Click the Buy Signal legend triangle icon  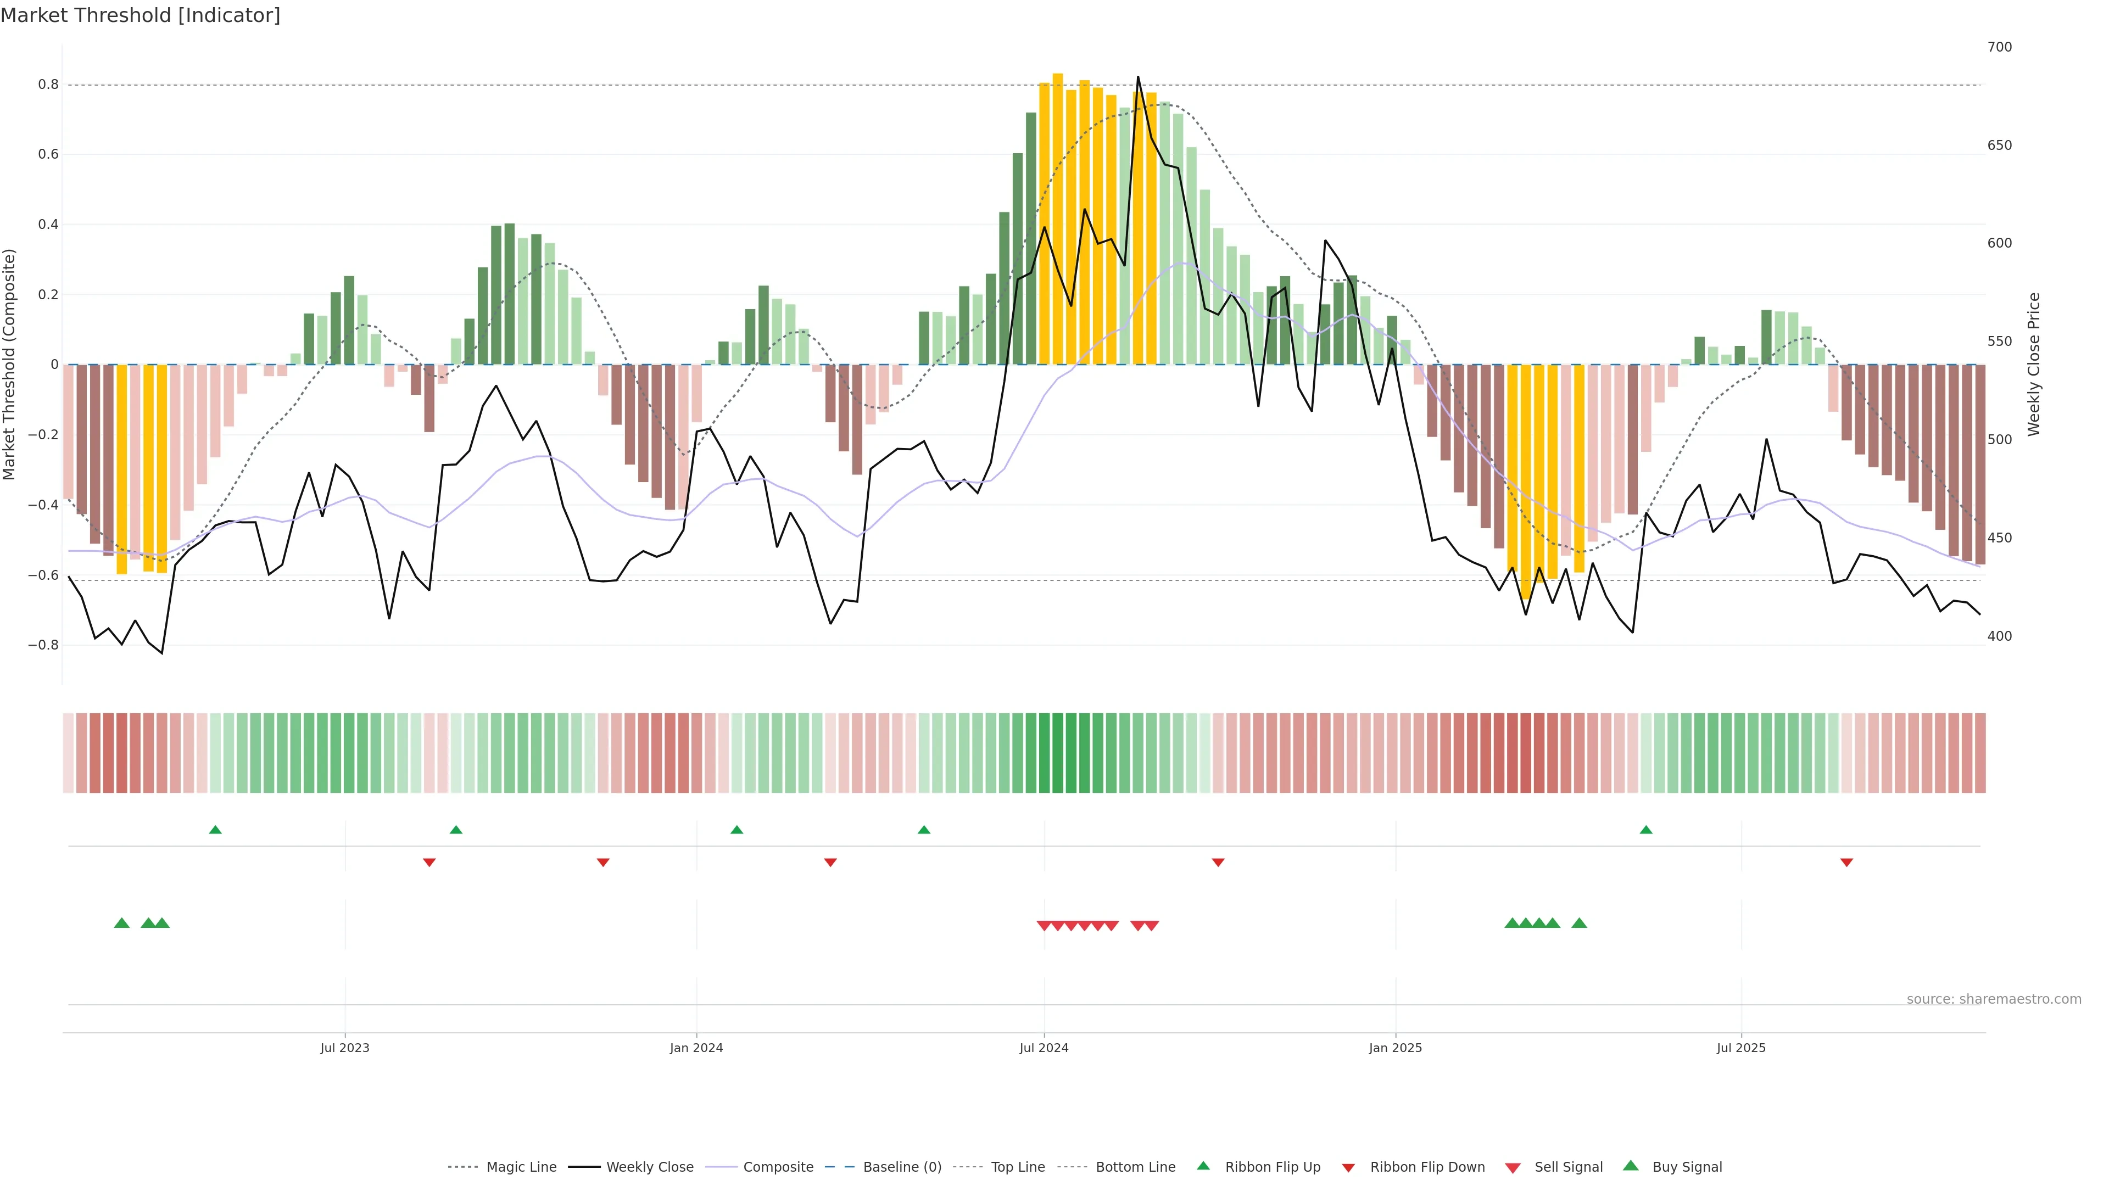click(1630, 1166)
